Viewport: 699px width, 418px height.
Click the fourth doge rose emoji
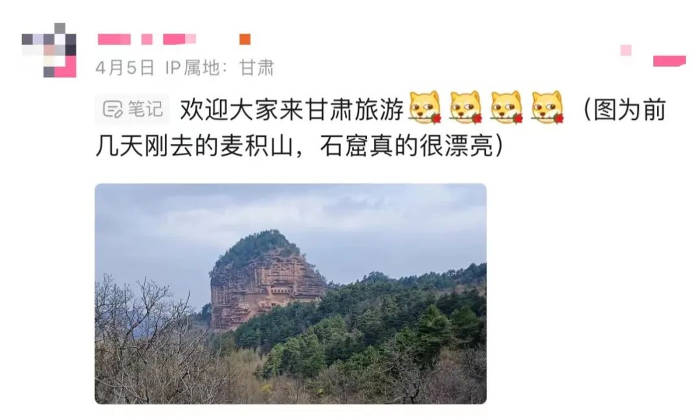coord(548,107)
